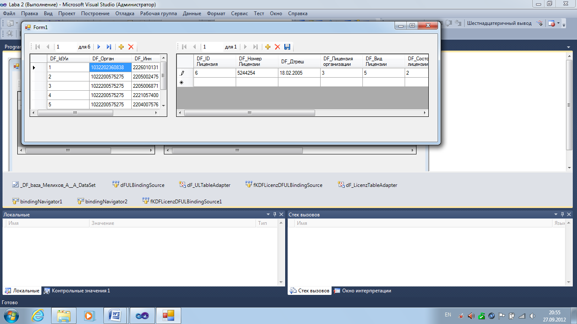Viewport: 577px width, 324px height.
Task: Open toolbar overflow options arrow
Action: [564, 24]
